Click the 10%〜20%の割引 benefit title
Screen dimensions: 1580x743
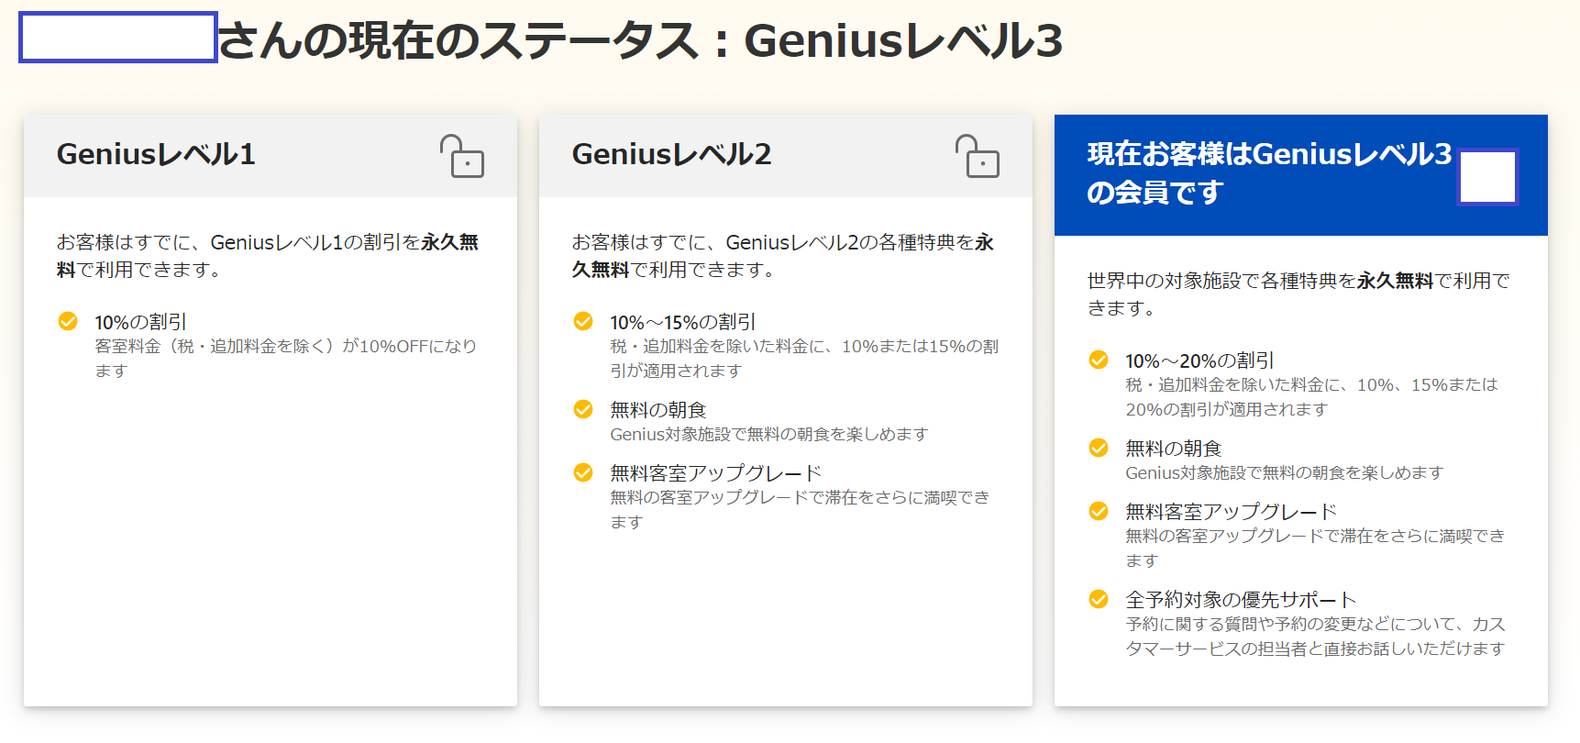(1199, 360)
